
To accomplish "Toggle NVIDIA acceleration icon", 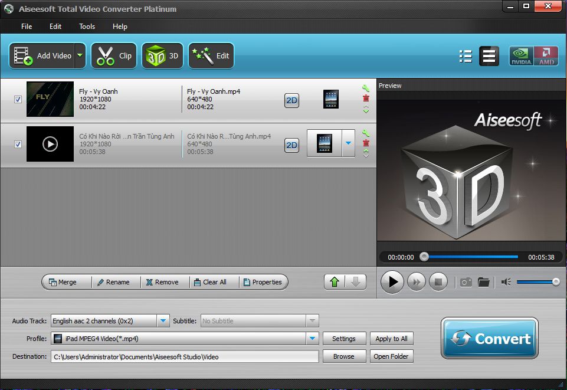I will tap(521, 56).
